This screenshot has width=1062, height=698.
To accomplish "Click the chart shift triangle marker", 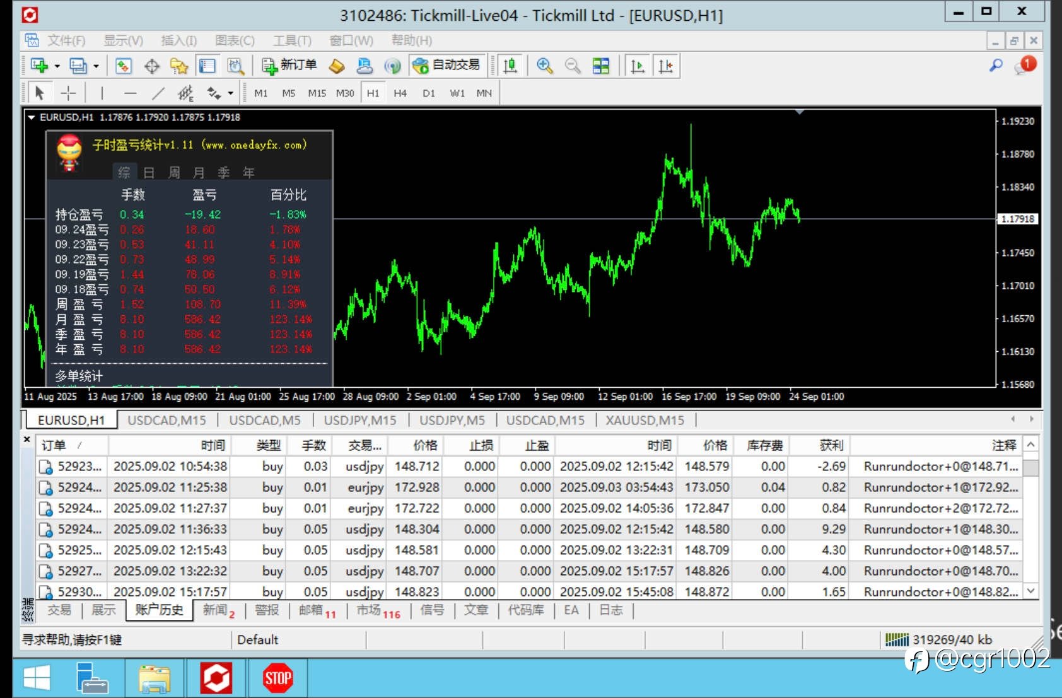I will pos(799,112).
